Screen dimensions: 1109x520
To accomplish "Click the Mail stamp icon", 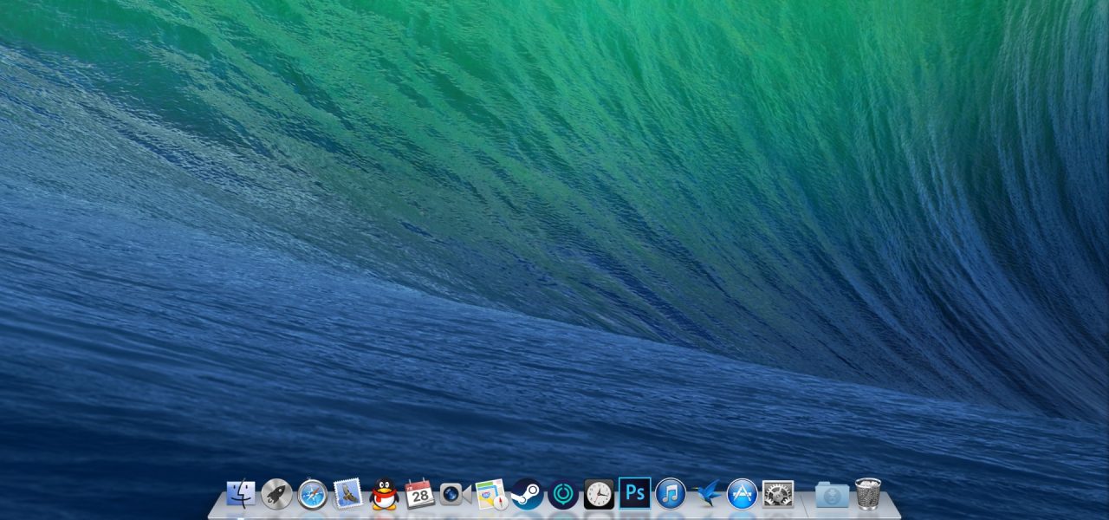I will coord(348,494).
